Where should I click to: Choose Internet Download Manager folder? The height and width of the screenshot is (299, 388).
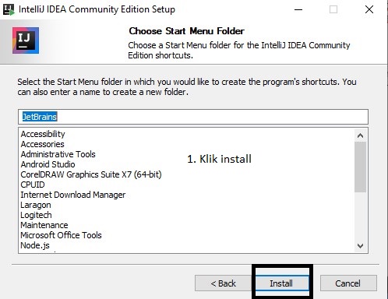pyautogui.click(x=73, y=195)
